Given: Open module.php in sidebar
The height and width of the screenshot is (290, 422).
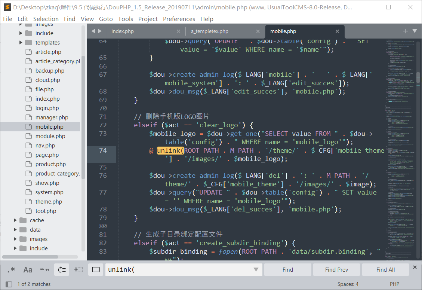Looking at the screenshot, I should (50, 136).
